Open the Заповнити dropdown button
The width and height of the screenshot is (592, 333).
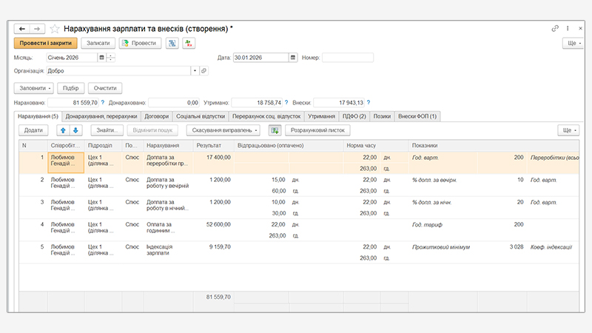[34, 87]
